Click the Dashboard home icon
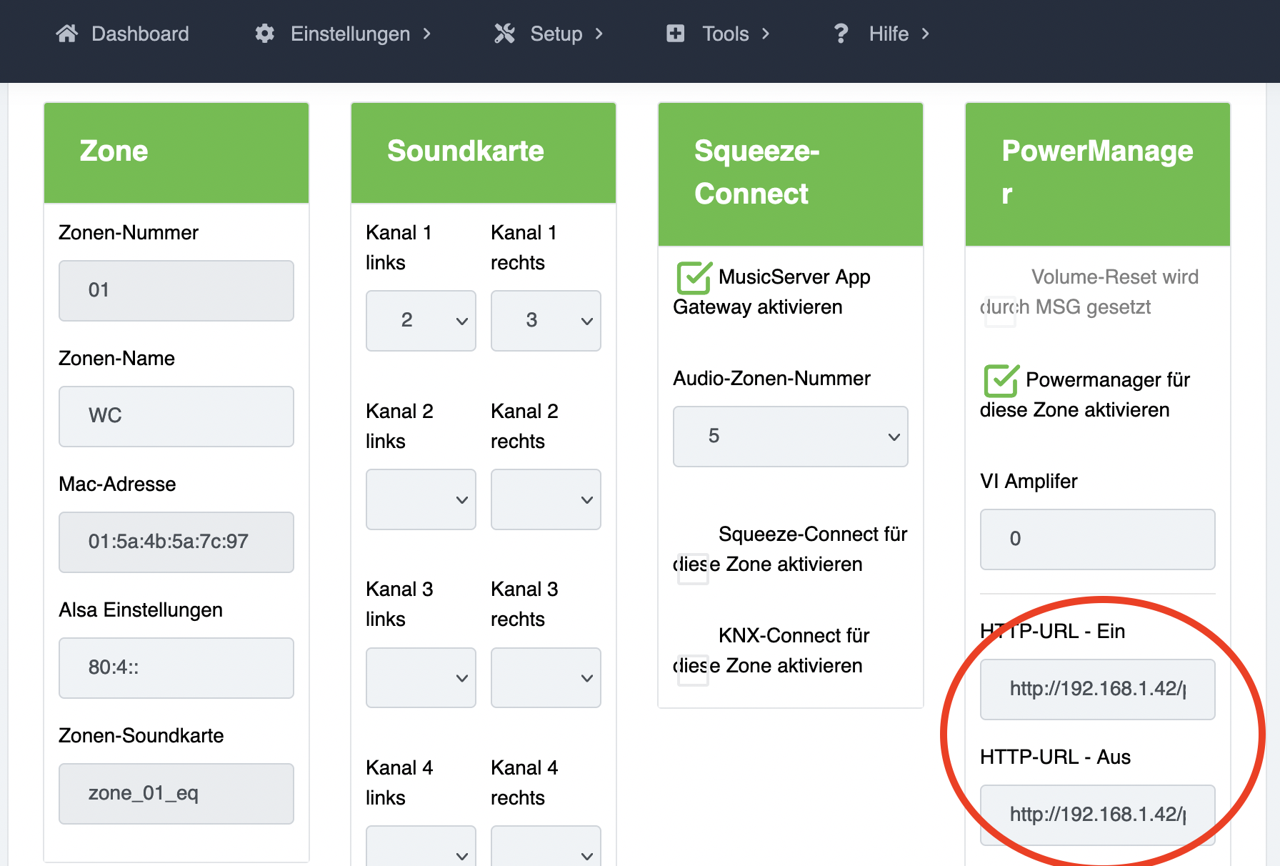Screen dimensions: 1280x866 66,34
